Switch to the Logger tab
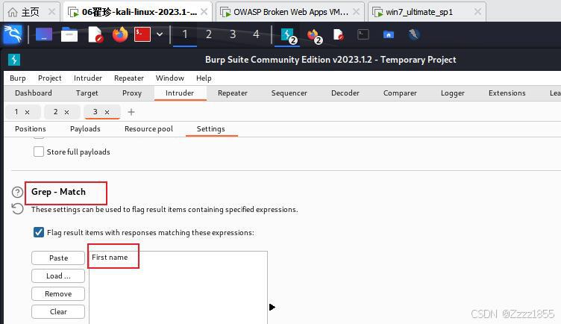561x324 pixels. 453,93
